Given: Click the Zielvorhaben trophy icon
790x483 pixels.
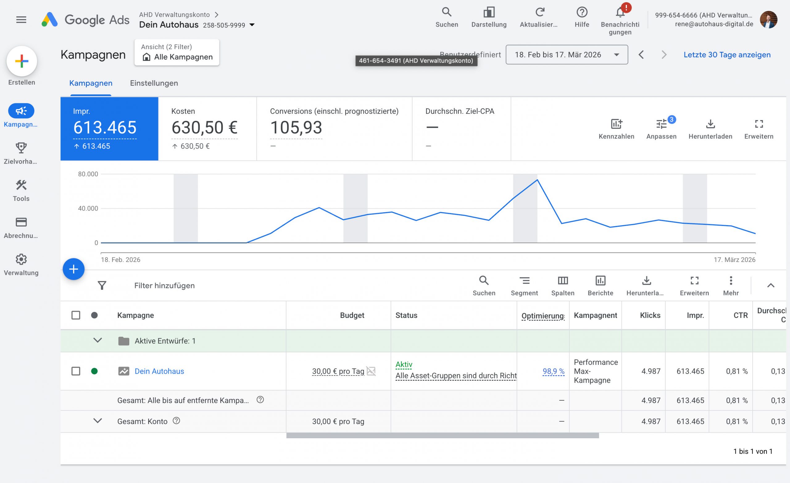Looking at the screenshot, I should point(21,148).
